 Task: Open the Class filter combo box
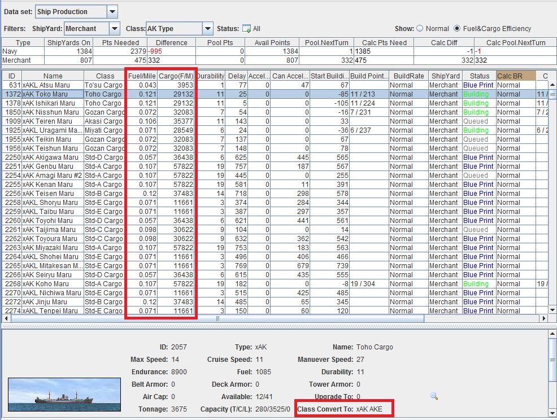click(x=207, y=28)
